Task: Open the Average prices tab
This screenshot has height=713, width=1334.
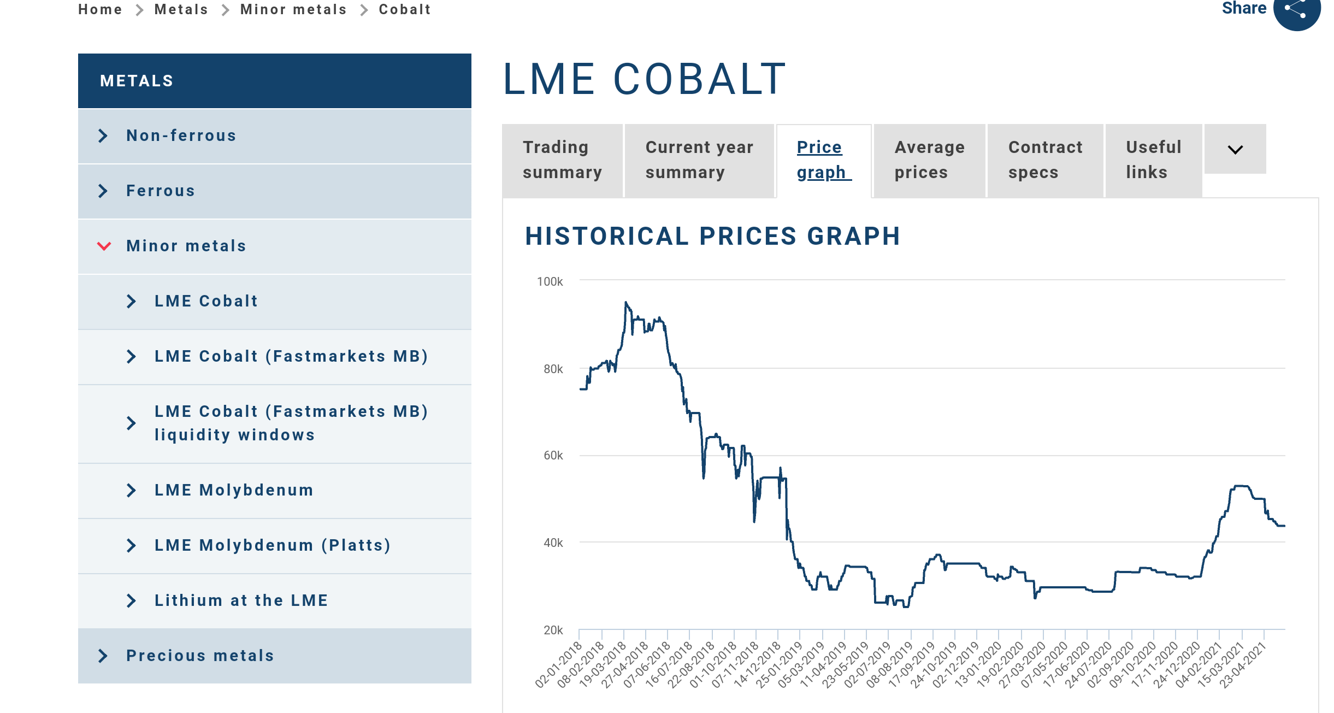Action: tap(929, 160)
